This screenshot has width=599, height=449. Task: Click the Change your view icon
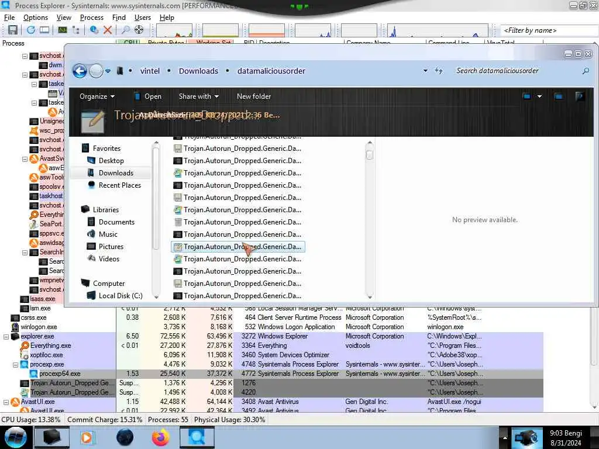pos(527,96)
